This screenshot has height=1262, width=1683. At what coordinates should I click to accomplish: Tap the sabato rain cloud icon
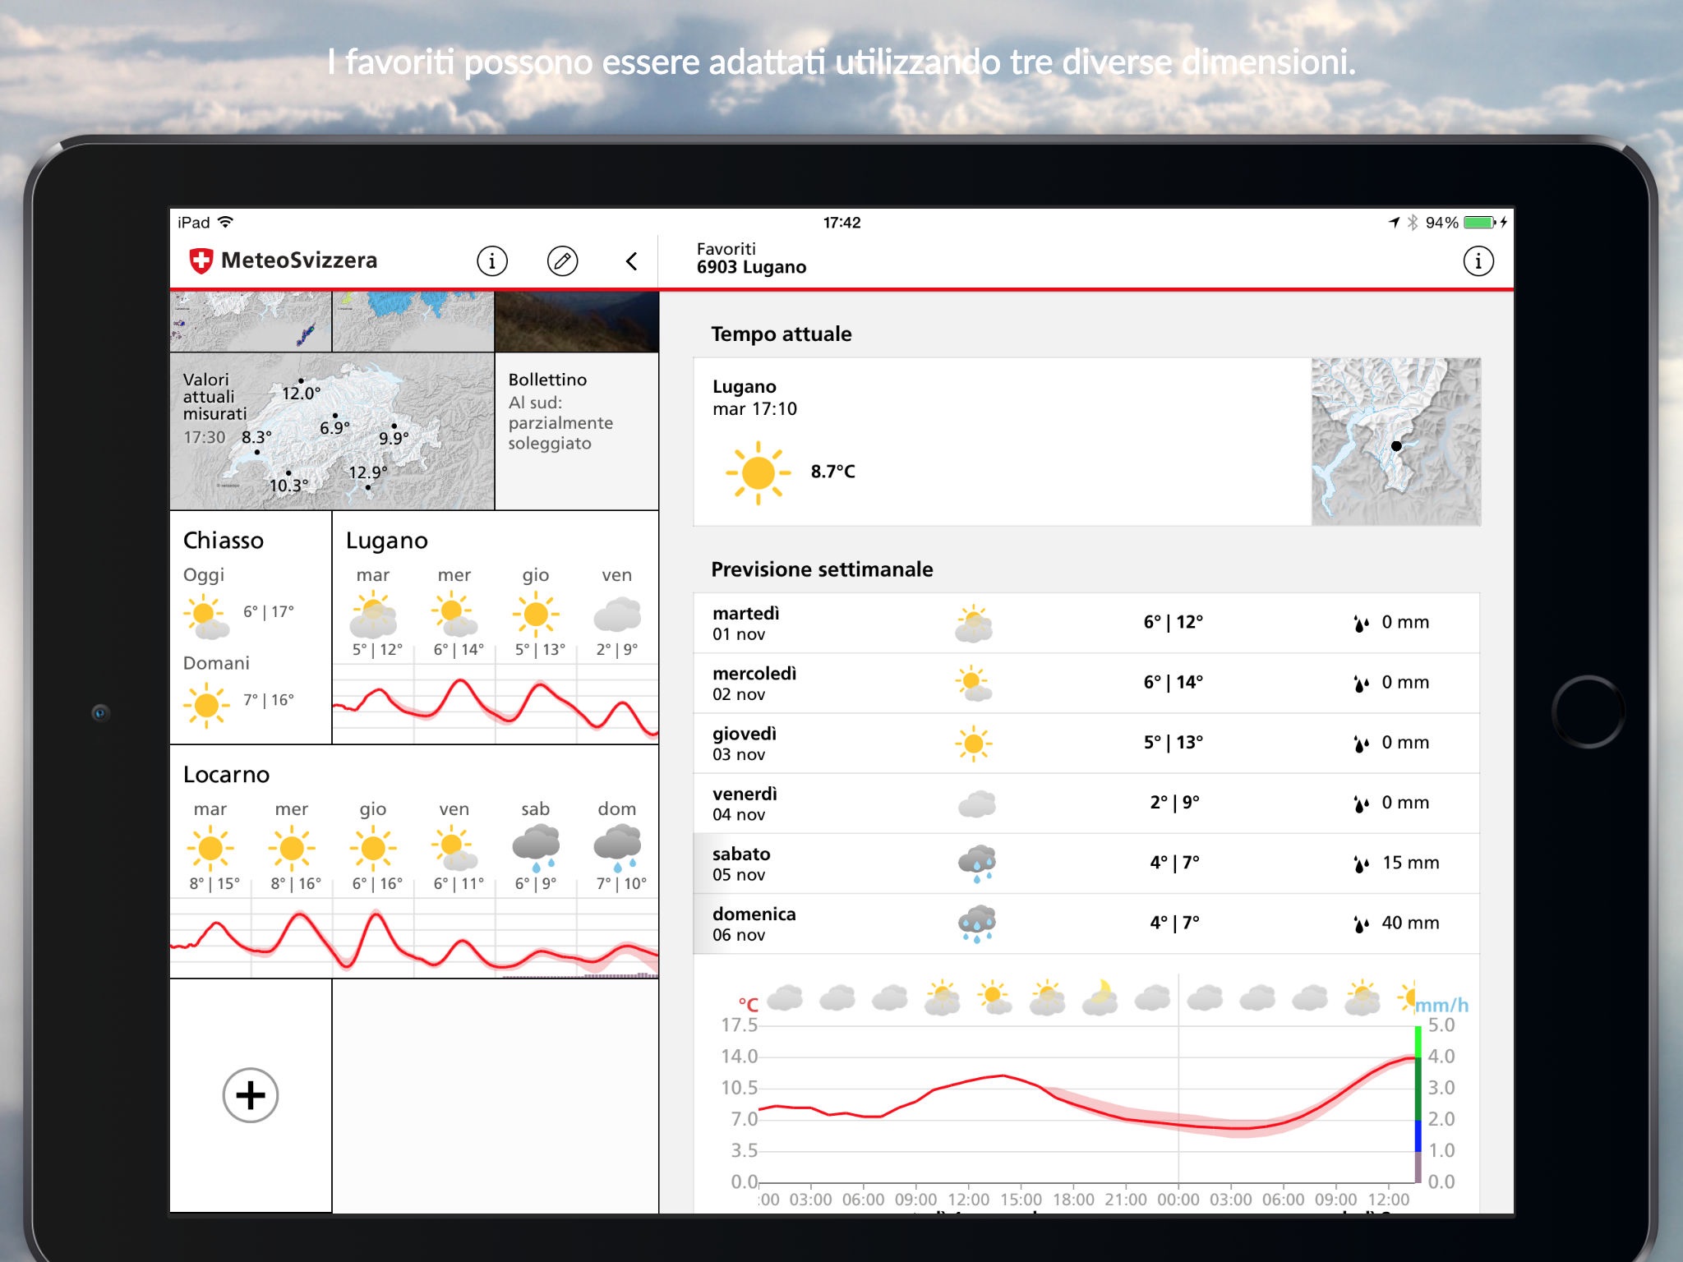976,864
